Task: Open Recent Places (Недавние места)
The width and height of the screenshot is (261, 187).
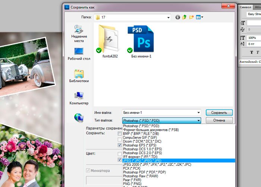Action: 79,34
